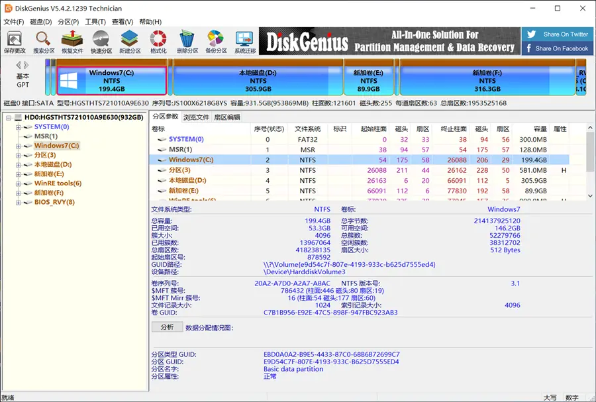
Task: Click the DiskGenius banner advertisement
Action: pyautogui.click(x=389, y=41)
